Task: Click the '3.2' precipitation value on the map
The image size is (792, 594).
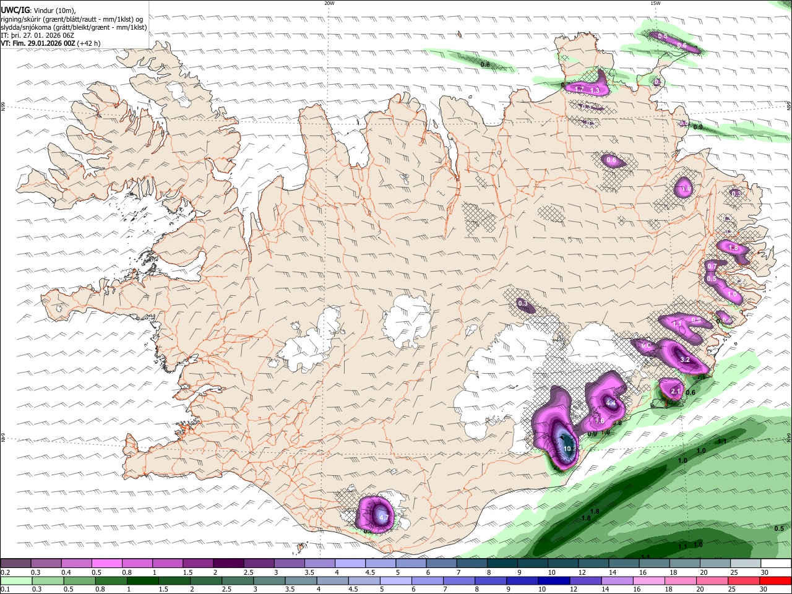Action: [x=685, y=359]
